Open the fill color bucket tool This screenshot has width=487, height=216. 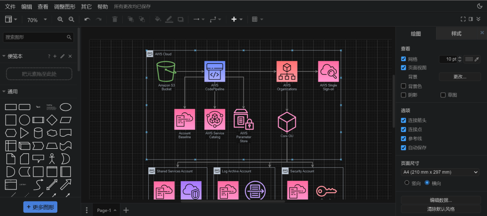click(158, 19)
